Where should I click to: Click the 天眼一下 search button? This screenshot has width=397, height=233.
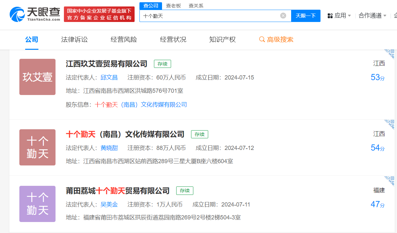point(305,16)
